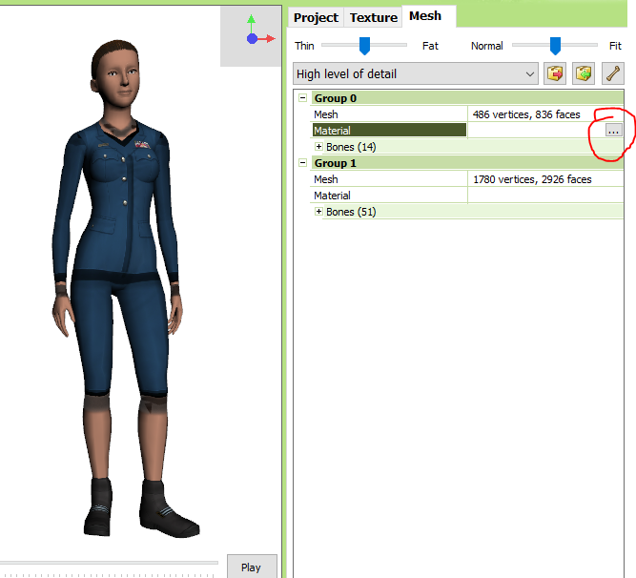
Task: Select the Group 1 Material row
Action: click(465, 196)
